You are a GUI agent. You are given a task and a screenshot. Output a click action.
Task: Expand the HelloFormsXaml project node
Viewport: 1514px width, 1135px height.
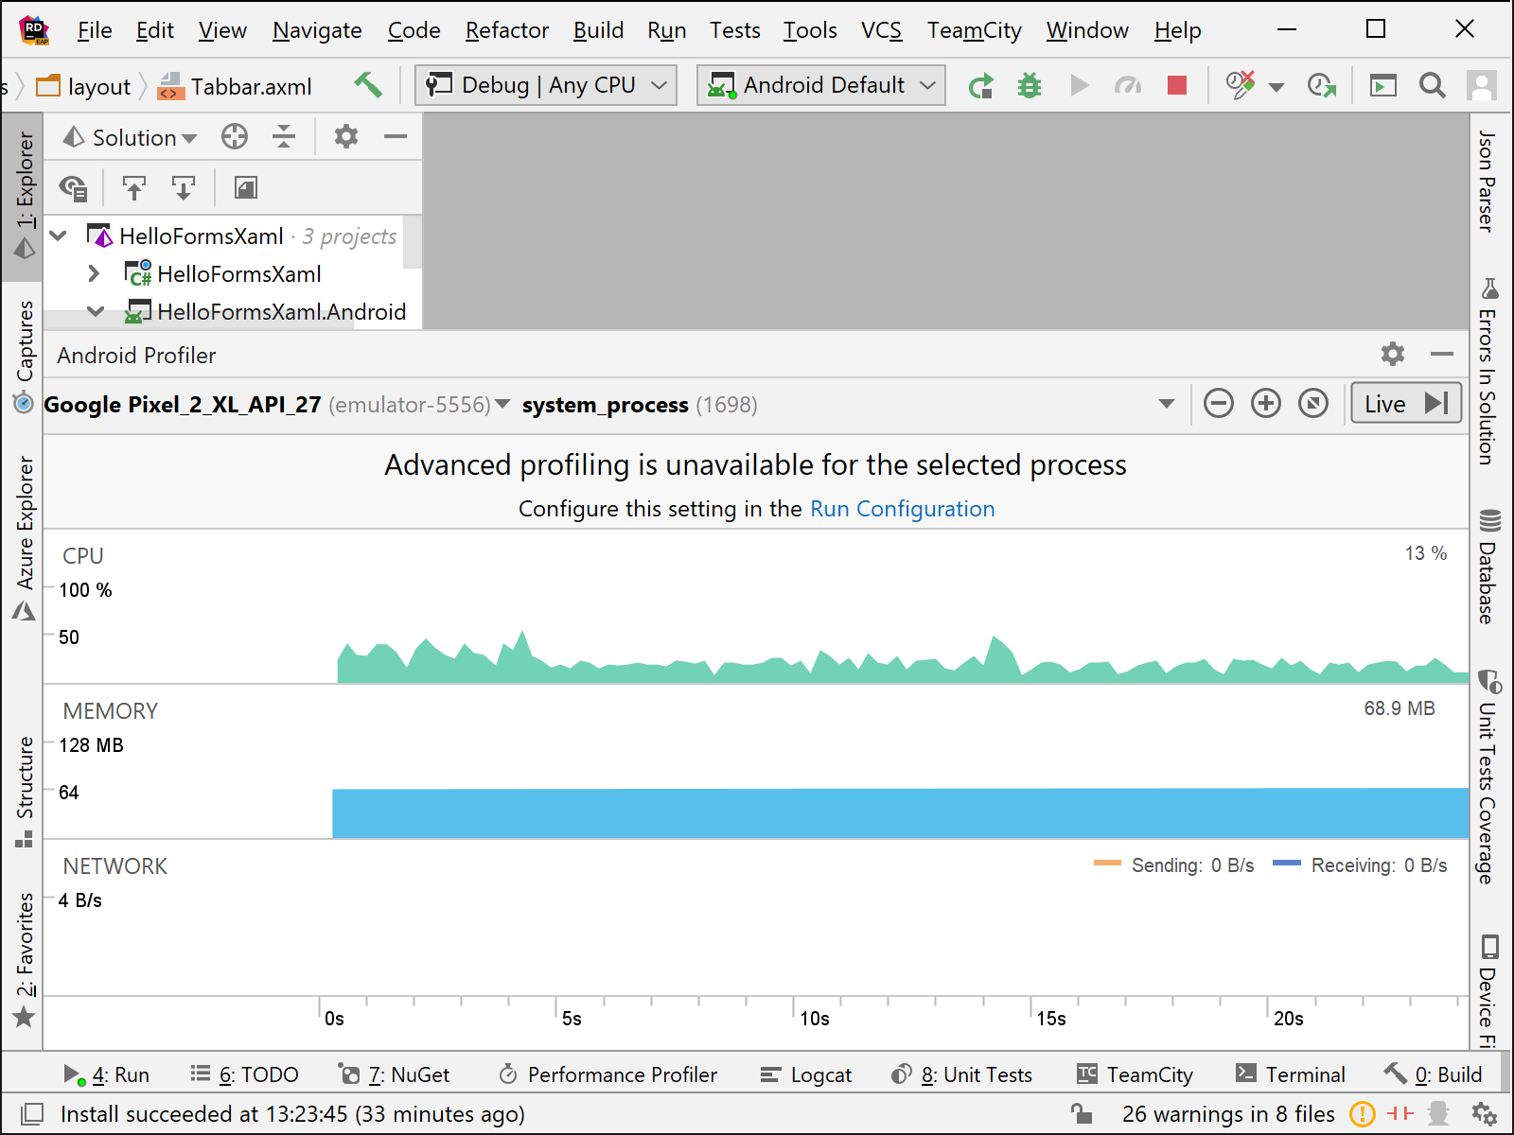click(x=93, y=273)
